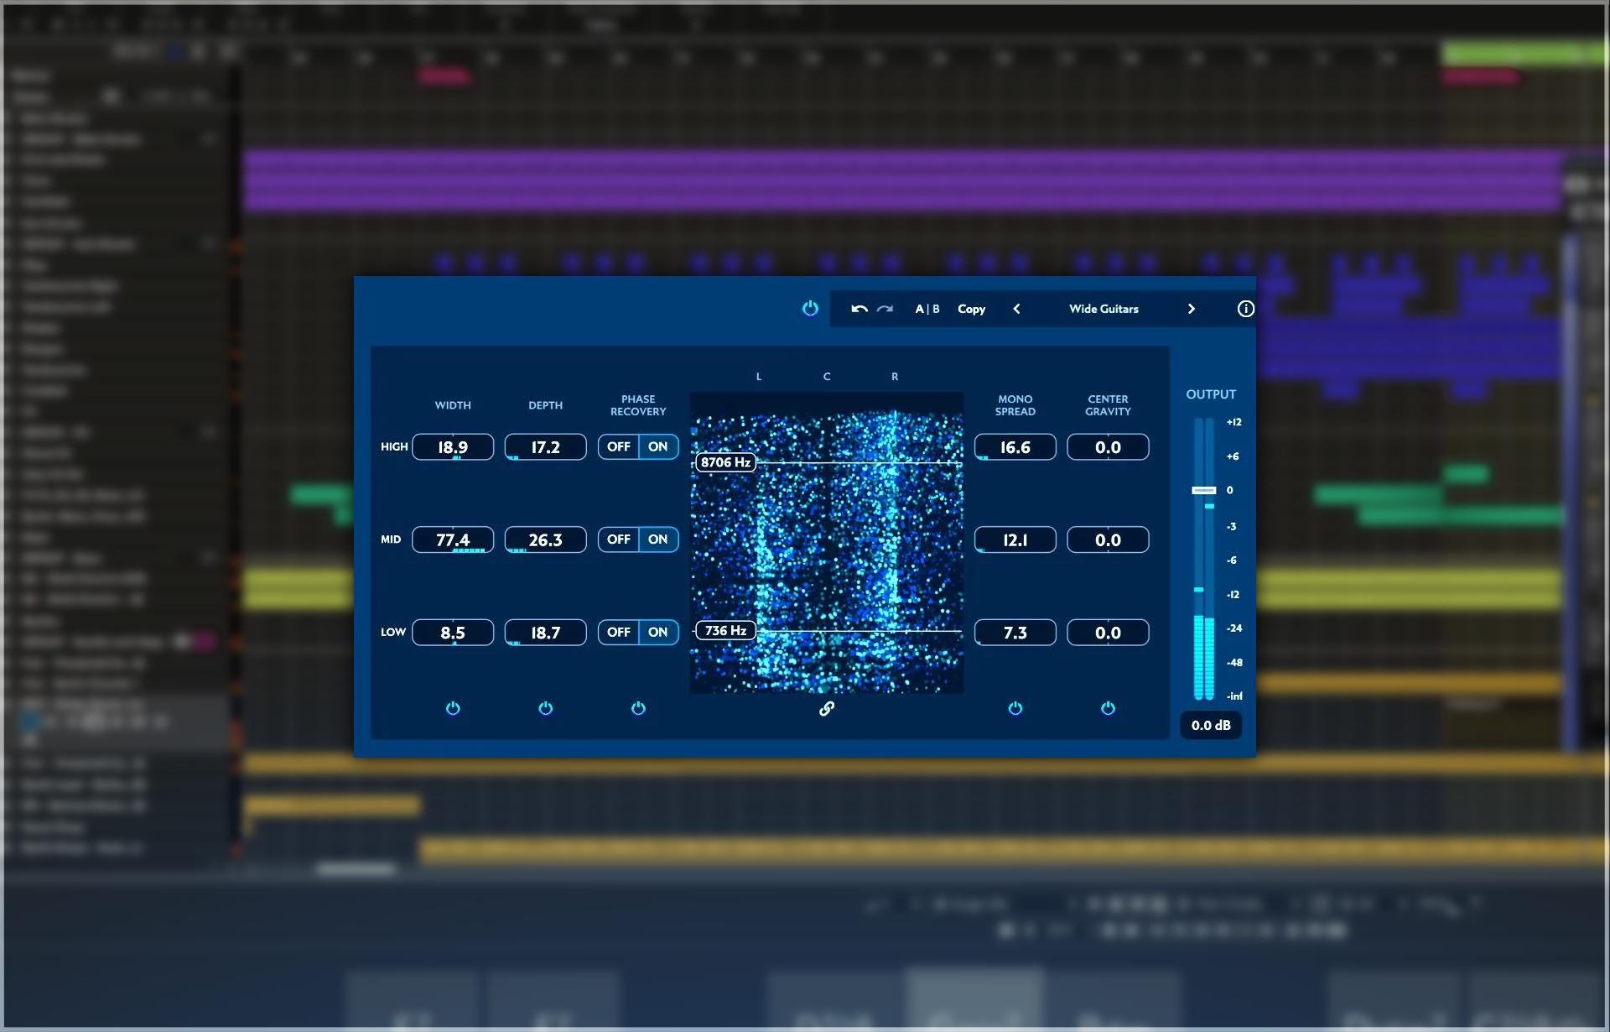Open the plugin info panel
This screenshot has width=1610, height=1032.
click(x=1245, y=309)
